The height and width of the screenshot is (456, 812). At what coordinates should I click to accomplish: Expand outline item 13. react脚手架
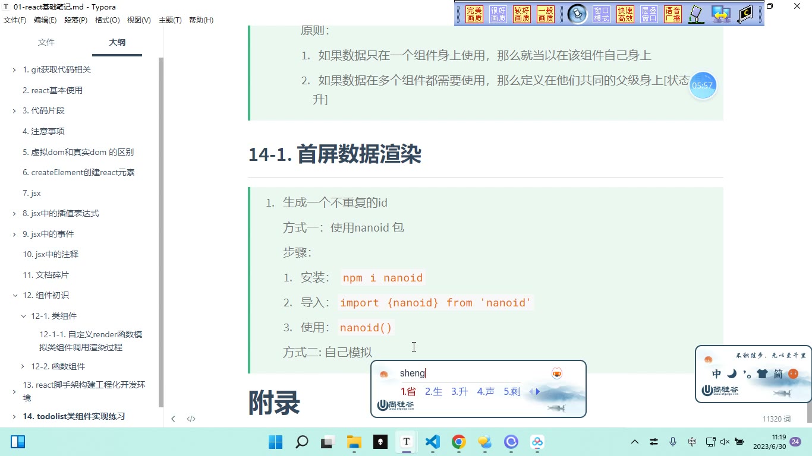14,392
